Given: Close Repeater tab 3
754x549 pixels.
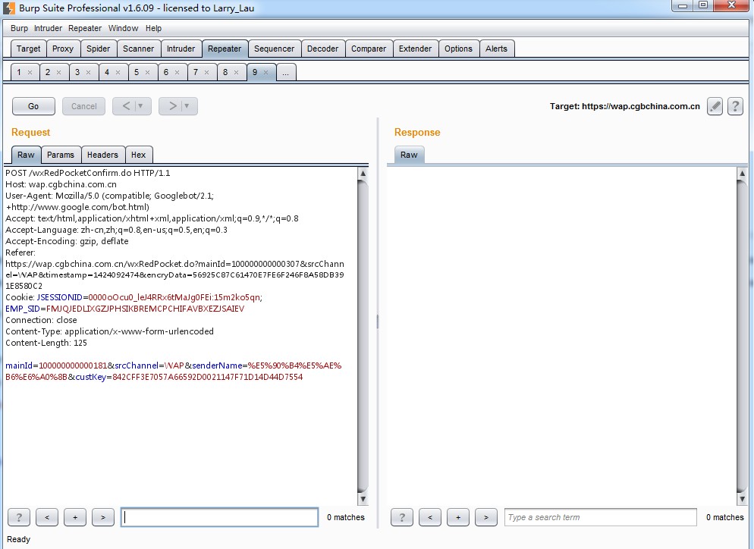Looking at the screenshot, I should [89, 73].
